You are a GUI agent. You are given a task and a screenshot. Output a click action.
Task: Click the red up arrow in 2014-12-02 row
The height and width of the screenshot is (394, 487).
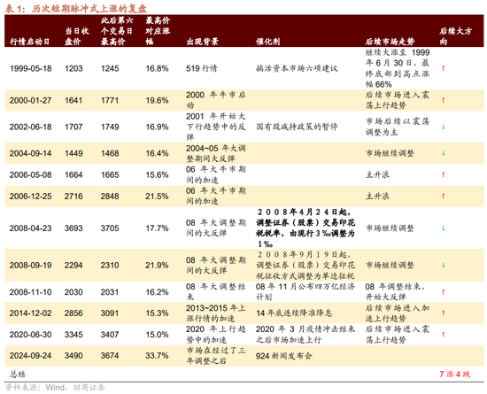pyautogui.click(x=444, y=313)
